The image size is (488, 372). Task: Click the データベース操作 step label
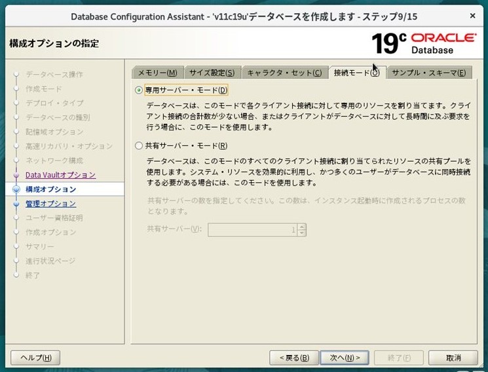click(54, 75)
